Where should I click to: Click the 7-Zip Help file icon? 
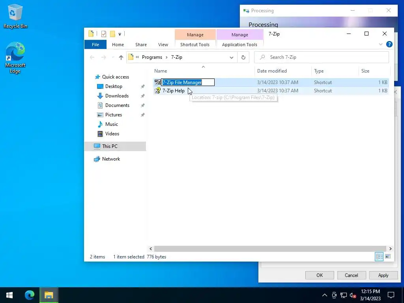pyautogui.click(x=157, y=91)
